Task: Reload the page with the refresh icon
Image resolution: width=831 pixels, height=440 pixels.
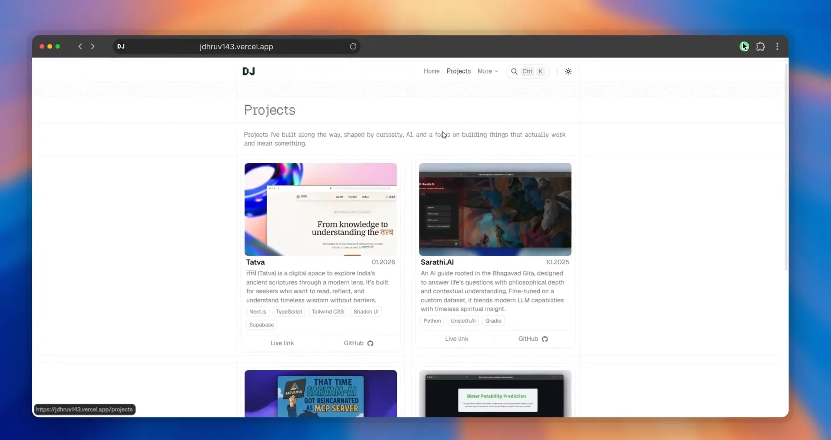Action: 353,46
